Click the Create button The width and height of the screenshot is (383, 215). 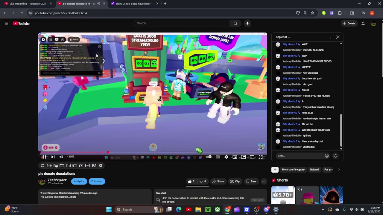point(349,23)
